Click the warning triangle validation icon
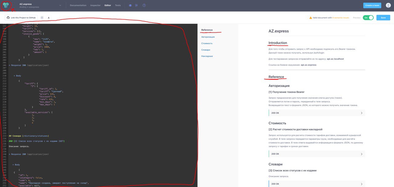This screenshot has width=394, height=187. coord(311,18)
